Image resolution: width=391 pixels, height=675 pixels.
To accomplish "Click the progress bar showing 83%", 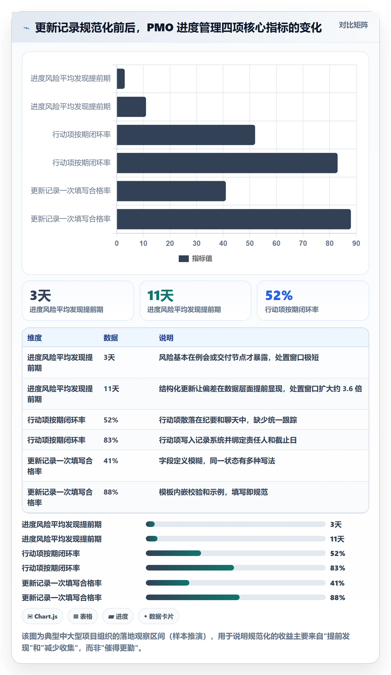I will click(x=236, y=568).
